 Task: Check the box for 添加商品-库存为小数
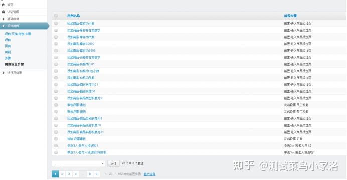(56, 23)
